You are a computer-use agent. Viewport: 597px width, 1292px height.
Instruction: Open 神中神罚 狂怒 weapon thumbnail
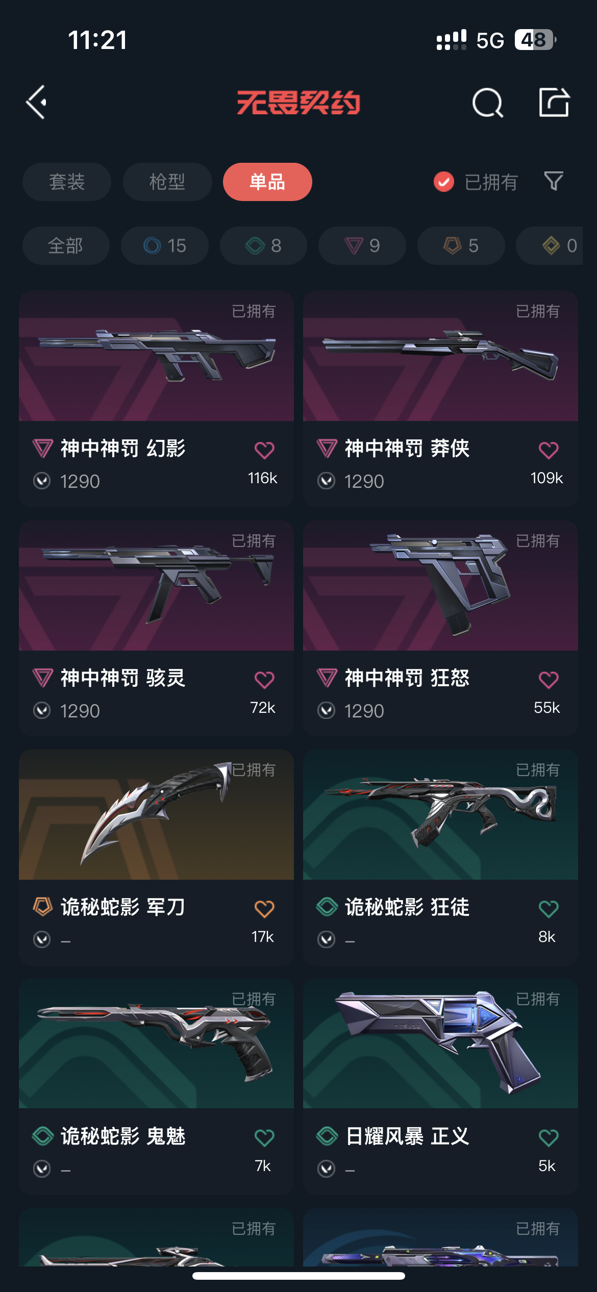click(440, 585)
